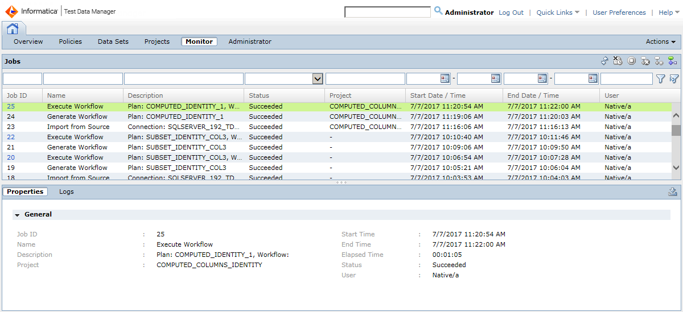The width and height of the screenshot is (683, 312).
Task: Click the jobs list scroll down arrow
Action: (676, 168)
